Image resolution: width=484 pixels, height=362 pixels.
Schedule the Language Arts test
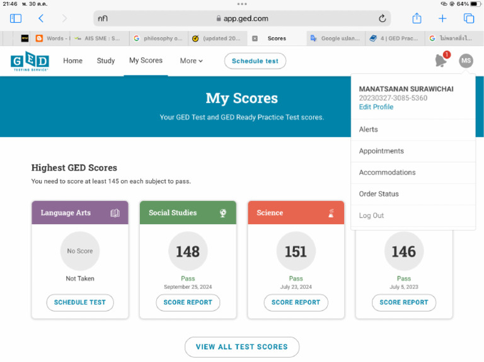tap(80, 302)
